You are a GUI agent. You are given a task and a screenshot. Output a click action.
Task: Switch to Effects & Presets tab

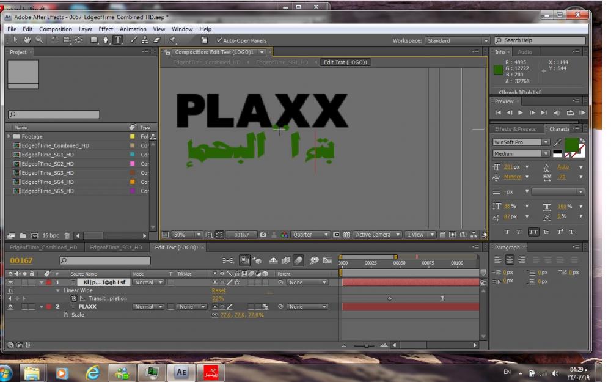515,128
